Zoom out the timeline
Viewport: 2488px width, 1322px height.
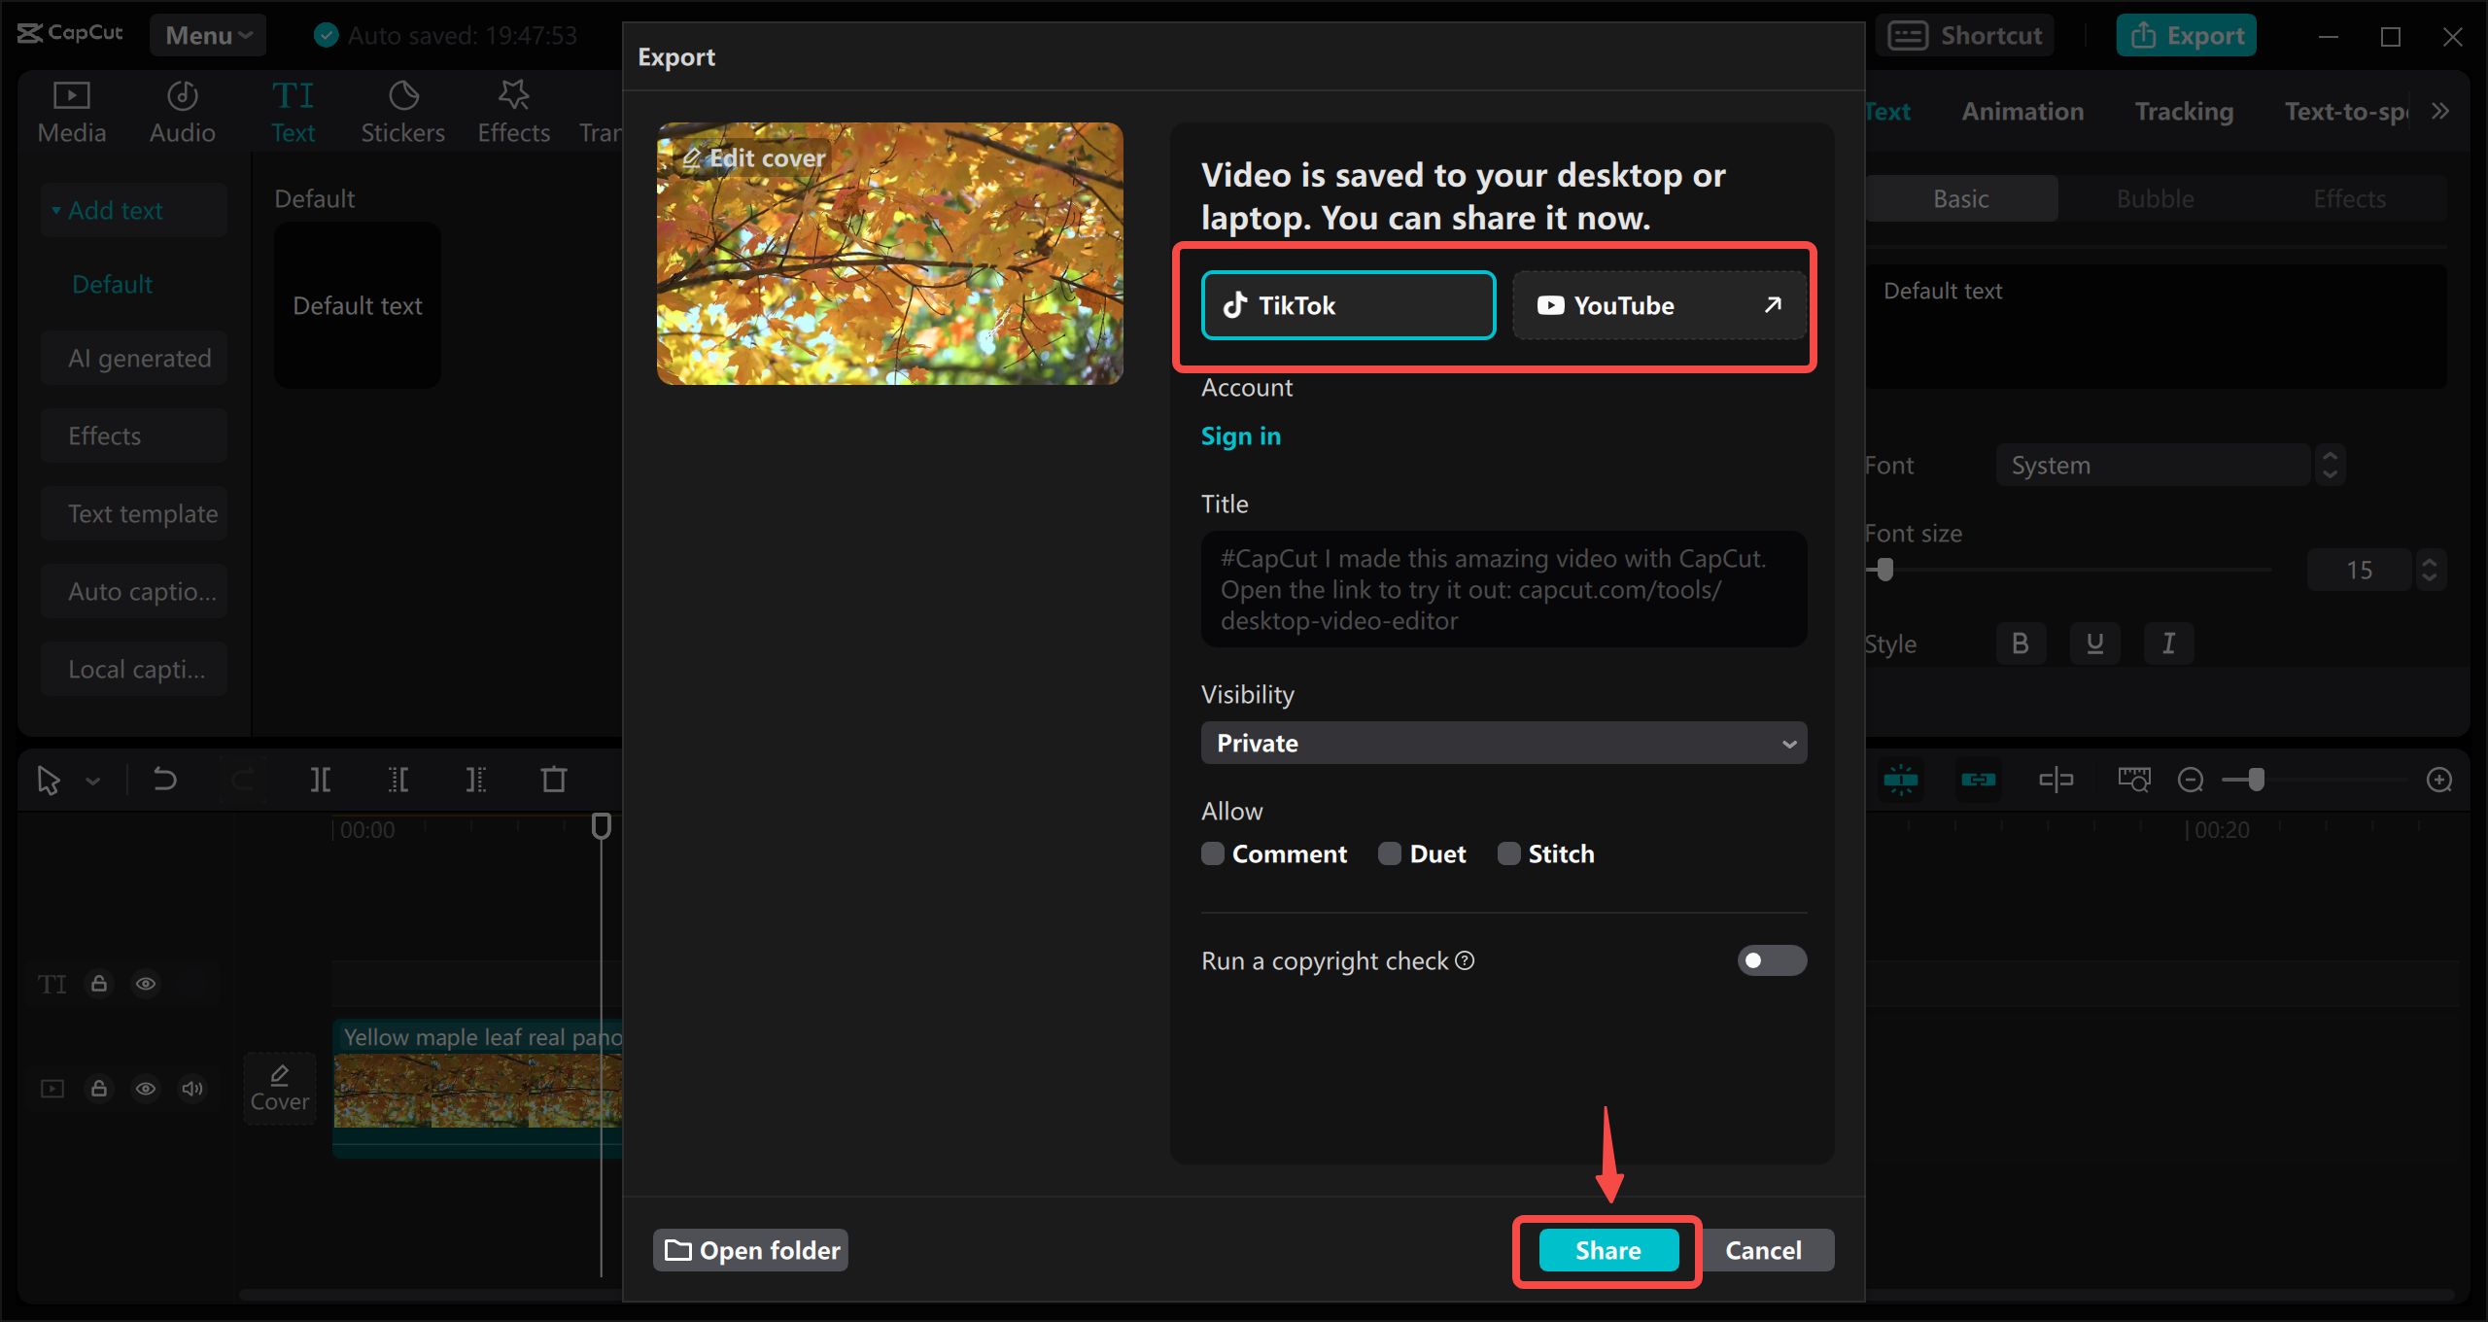[x=2191, y=780]
